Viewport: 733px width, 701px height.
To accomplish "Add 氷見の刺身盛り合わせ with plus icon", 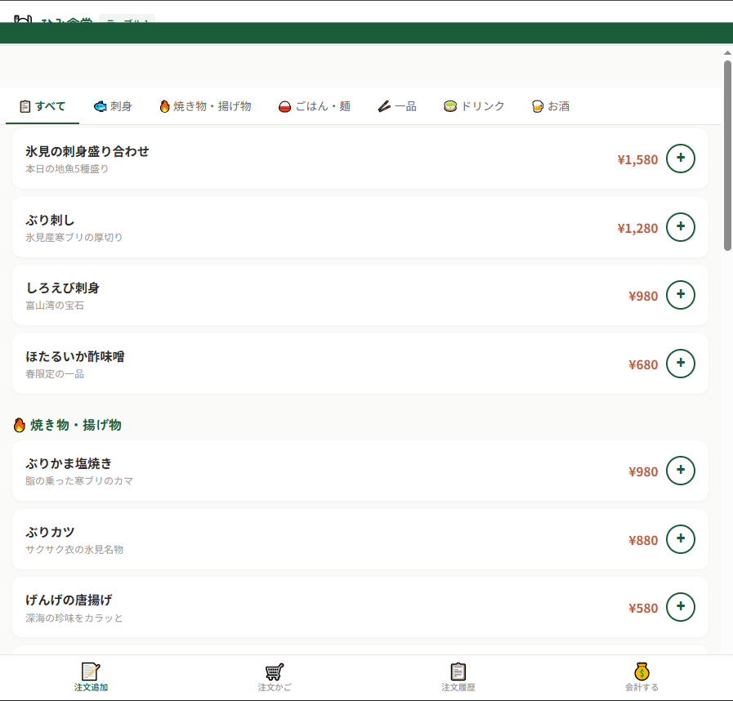I will 680,159.
